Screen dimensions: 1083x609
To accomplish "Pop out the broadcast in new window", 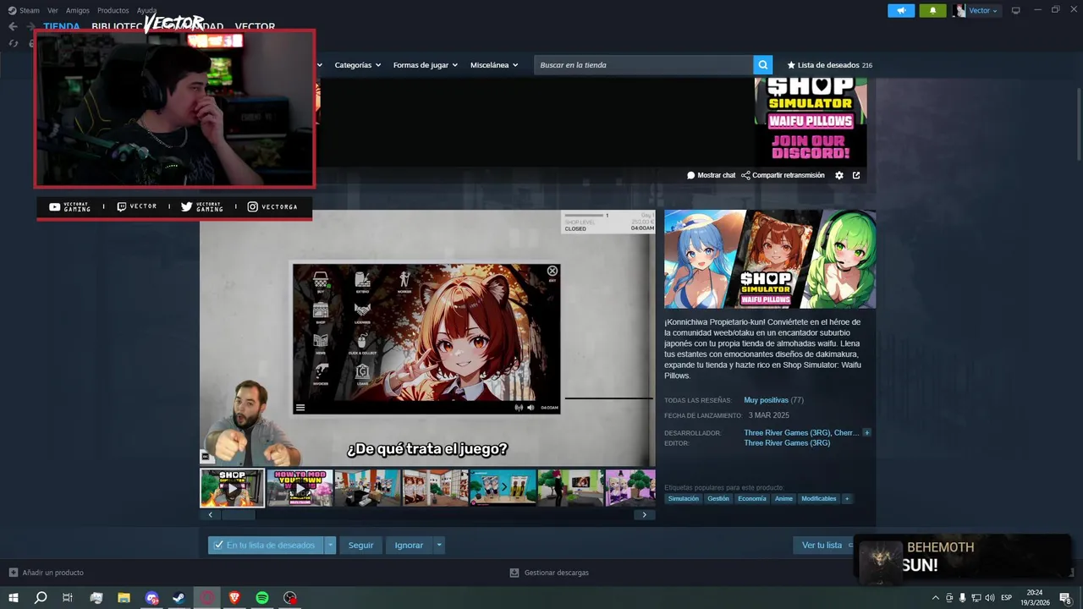I will (856, 175).
